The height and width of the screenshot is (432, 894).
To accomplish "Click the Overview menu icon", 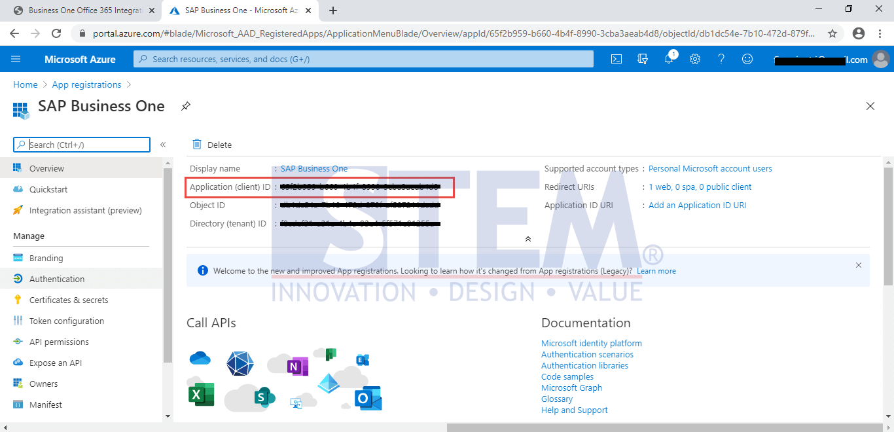I will (18, 168).
